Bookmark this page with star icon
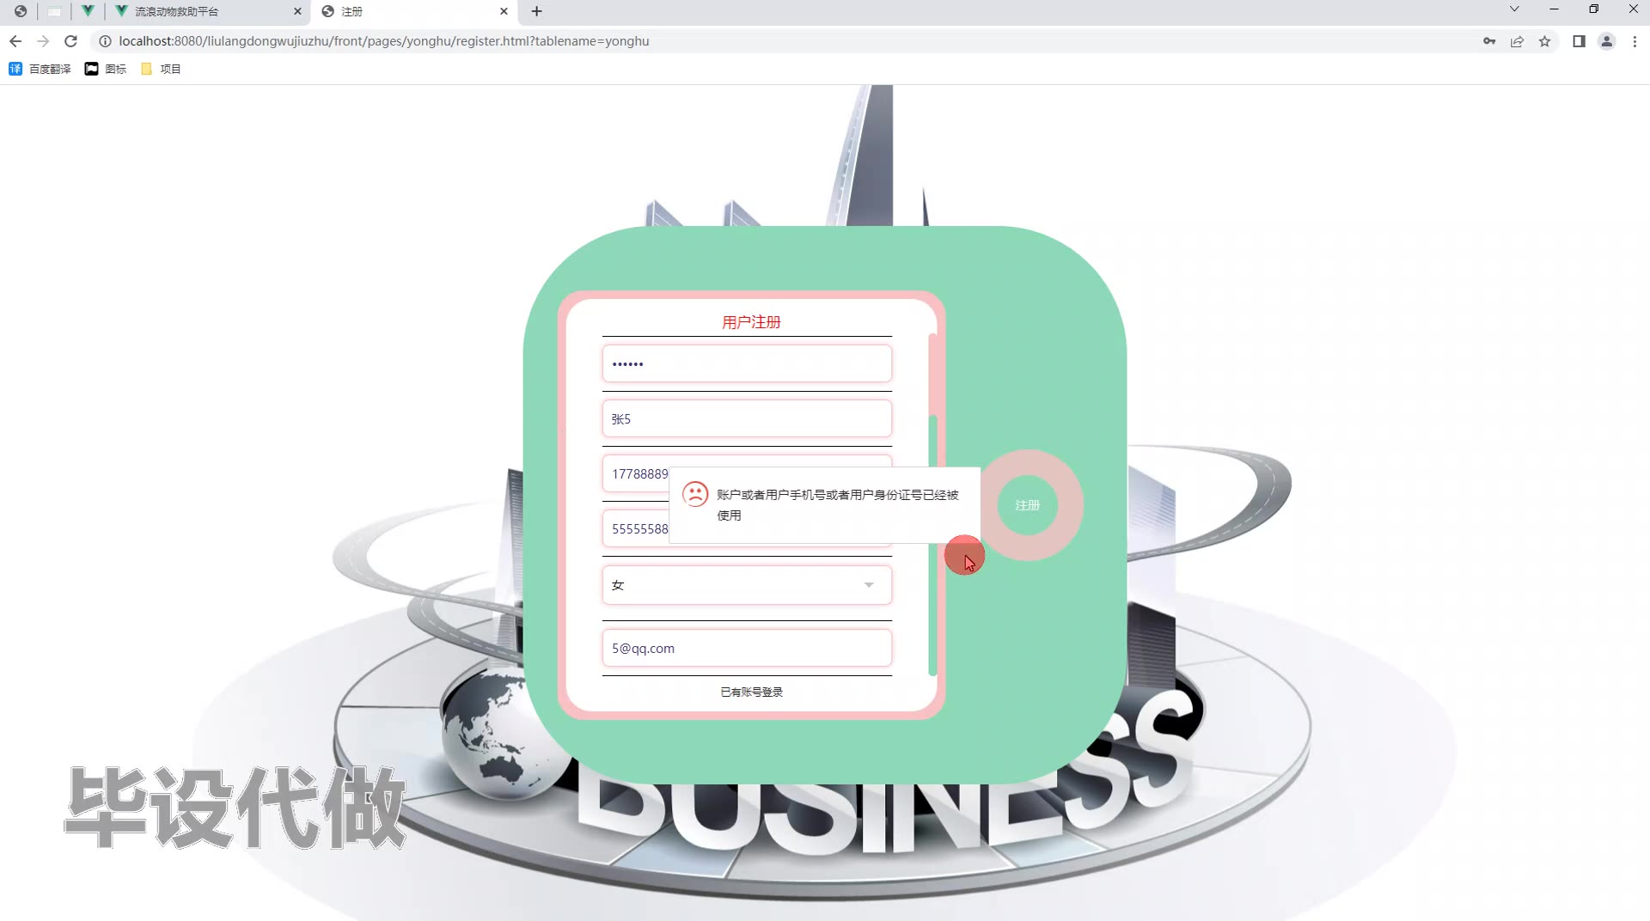The width and height of the screenshot is (1650, 921). tap(1544, 41)
